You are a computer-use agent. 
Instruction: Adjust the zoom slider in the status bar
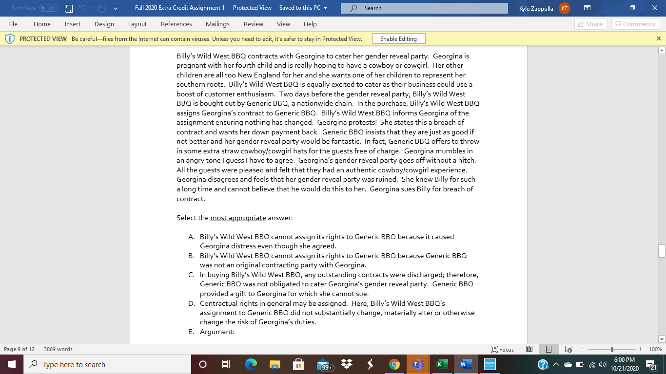click(x=611, y=349)
